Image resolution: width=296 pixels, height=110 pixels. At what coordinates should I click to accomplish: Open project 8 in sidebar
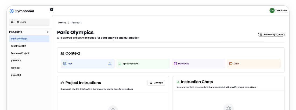tap(16, 75)
